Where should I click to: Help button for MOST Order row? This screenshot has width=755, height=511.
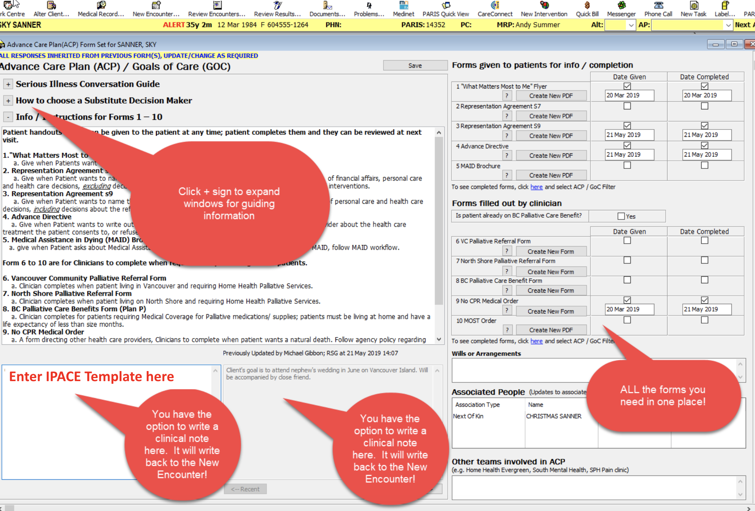(x=507, y=330)
